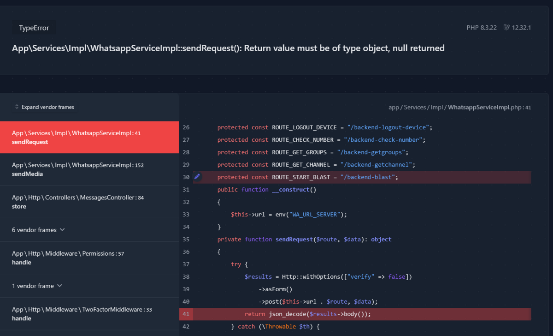553x336 pixels.
Task: Click the Laravel logo beside version 12.32.1
Action: coord(506,28)
